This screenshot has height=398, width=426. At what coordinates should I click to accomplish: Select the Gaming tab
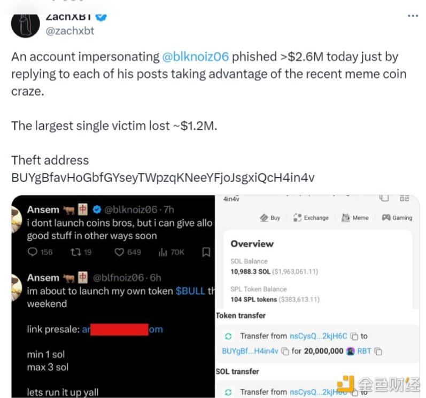397,218
